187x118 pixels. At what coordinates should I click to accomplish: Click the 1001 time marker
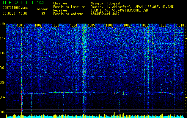point(20,25)
